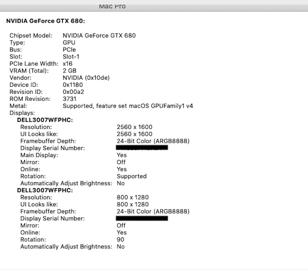
Task: Click the Resolution value 800 x 1280
Action: click(x=133, y=197)
